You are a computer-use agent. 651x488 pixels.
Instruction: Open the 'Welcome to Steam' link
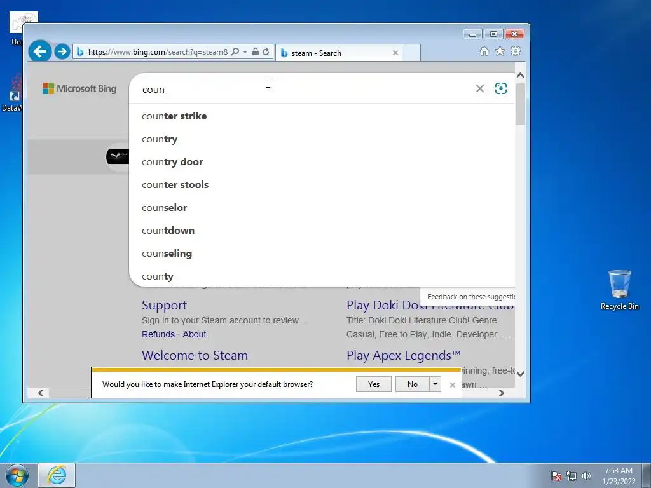click(195, 355)
